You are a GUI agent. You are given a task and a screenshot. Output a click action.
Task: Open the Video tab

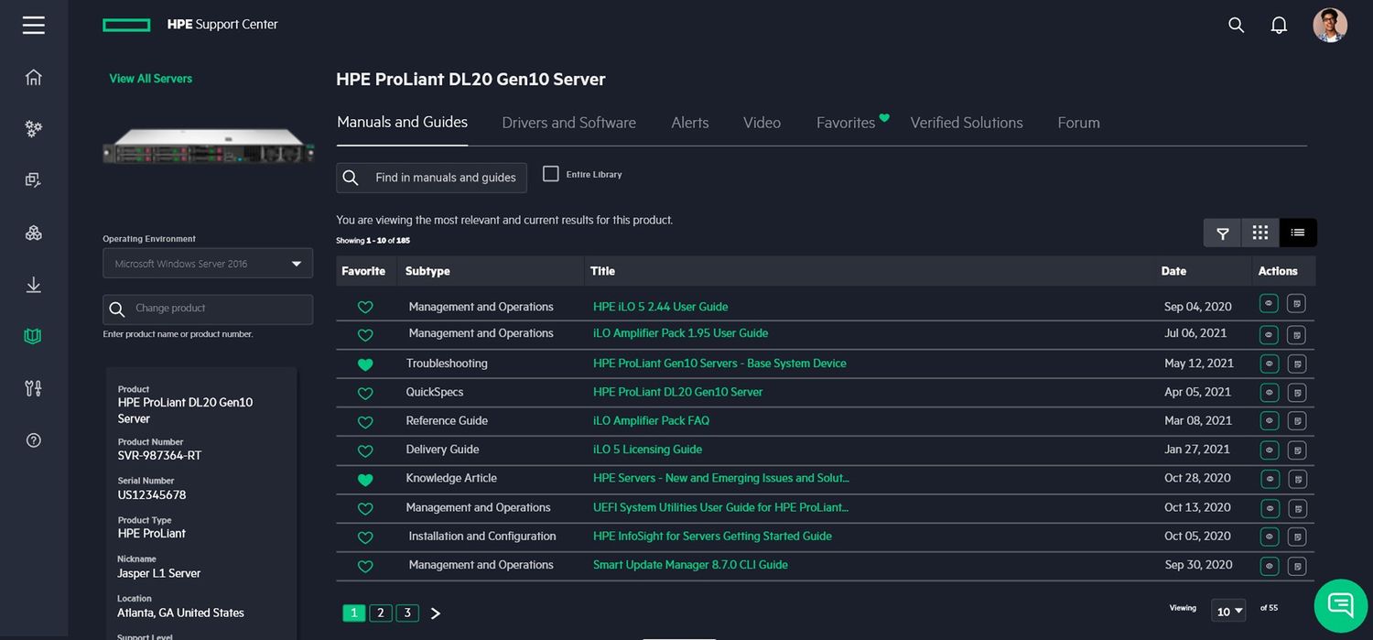point(762,123)
